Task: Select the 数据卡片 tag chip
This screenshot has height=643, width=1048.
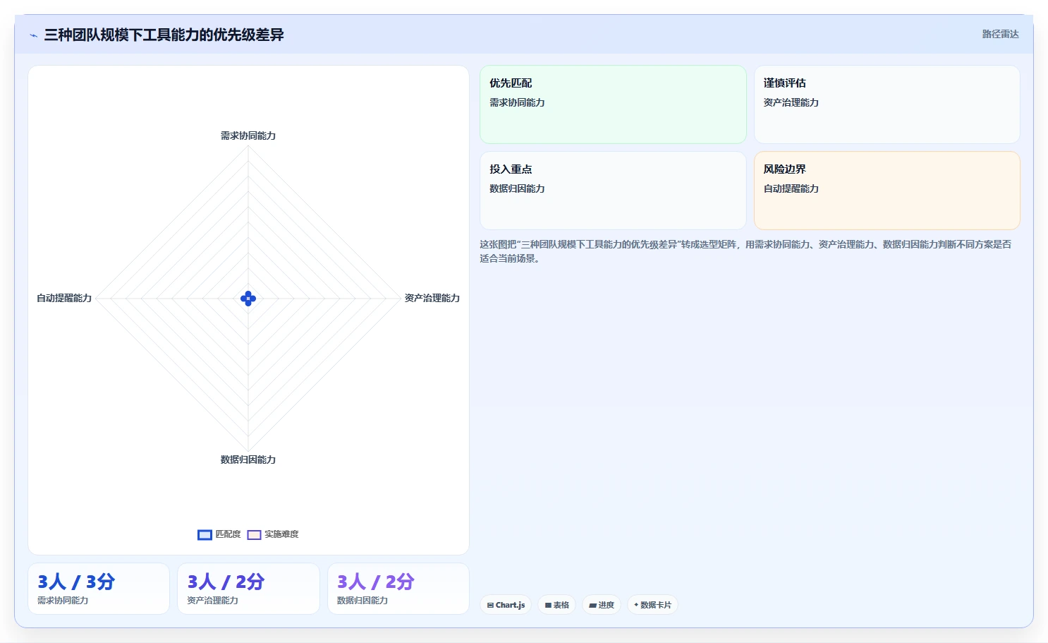Action: [652, 605]
